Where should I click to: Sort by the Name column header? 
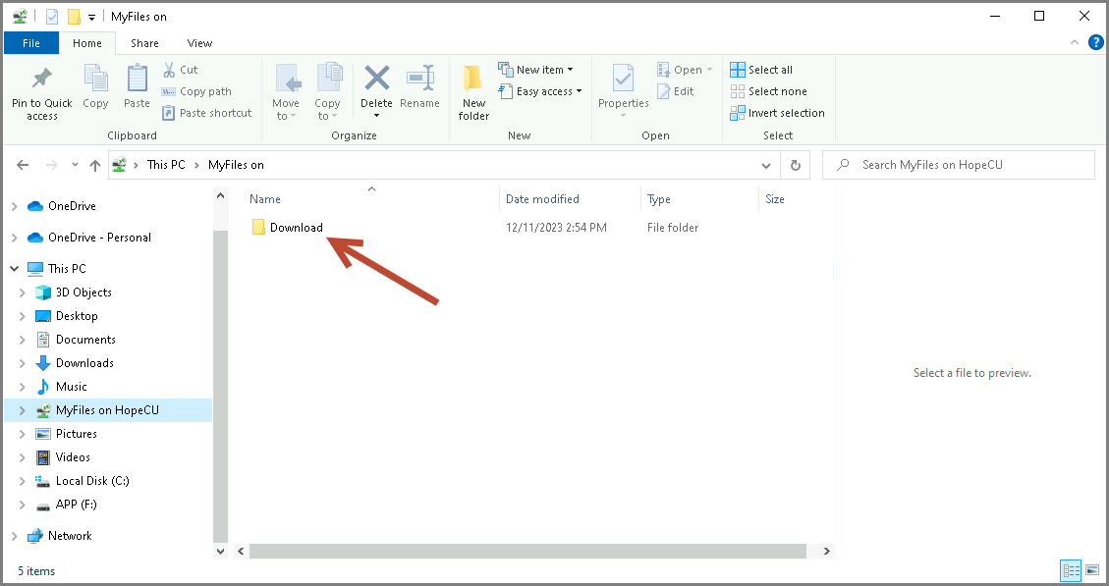(264, 199)
